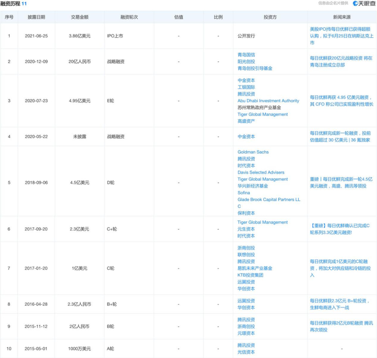Open investor Glade Brook Capital Partners LLC
The image size is (377, 358).
point(269,203)
